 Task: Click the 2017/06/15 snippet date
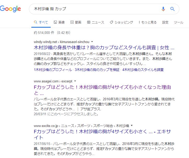coord(42,144)
